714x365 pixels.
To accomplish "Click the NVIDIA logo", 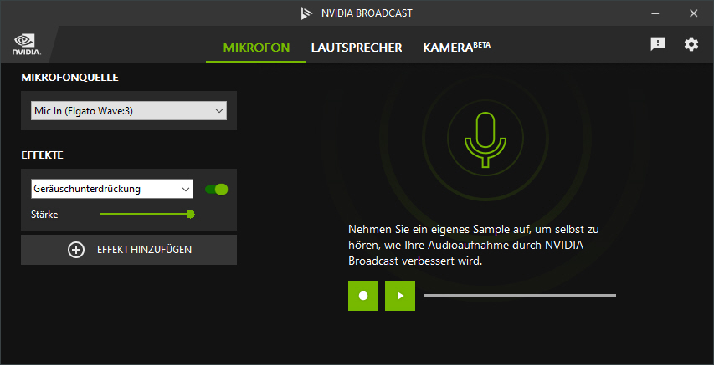I will tap(27, 44).
